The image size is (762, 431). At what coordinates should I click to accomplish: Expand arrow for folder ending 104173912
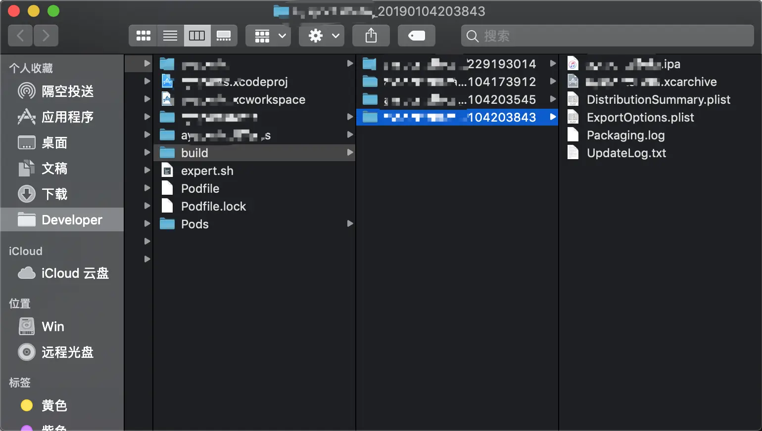pyautogui.click(x=553, y=82)
